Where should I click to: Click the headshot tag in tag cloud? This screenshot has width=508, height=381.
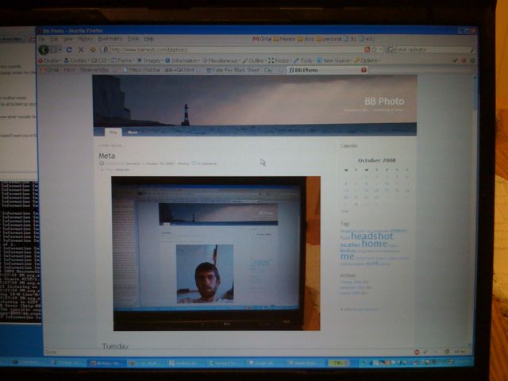[x=372, y=236]
